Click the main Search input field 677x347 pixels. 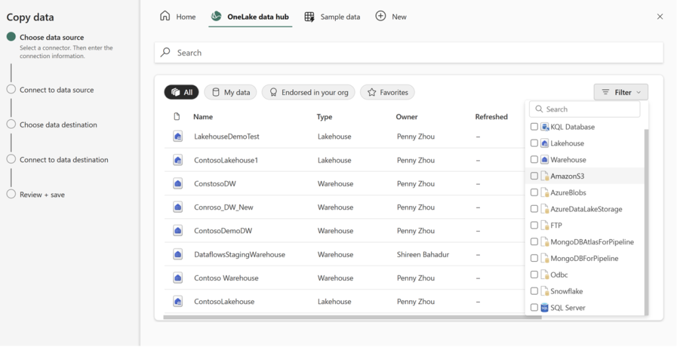(x=409, y=53)
